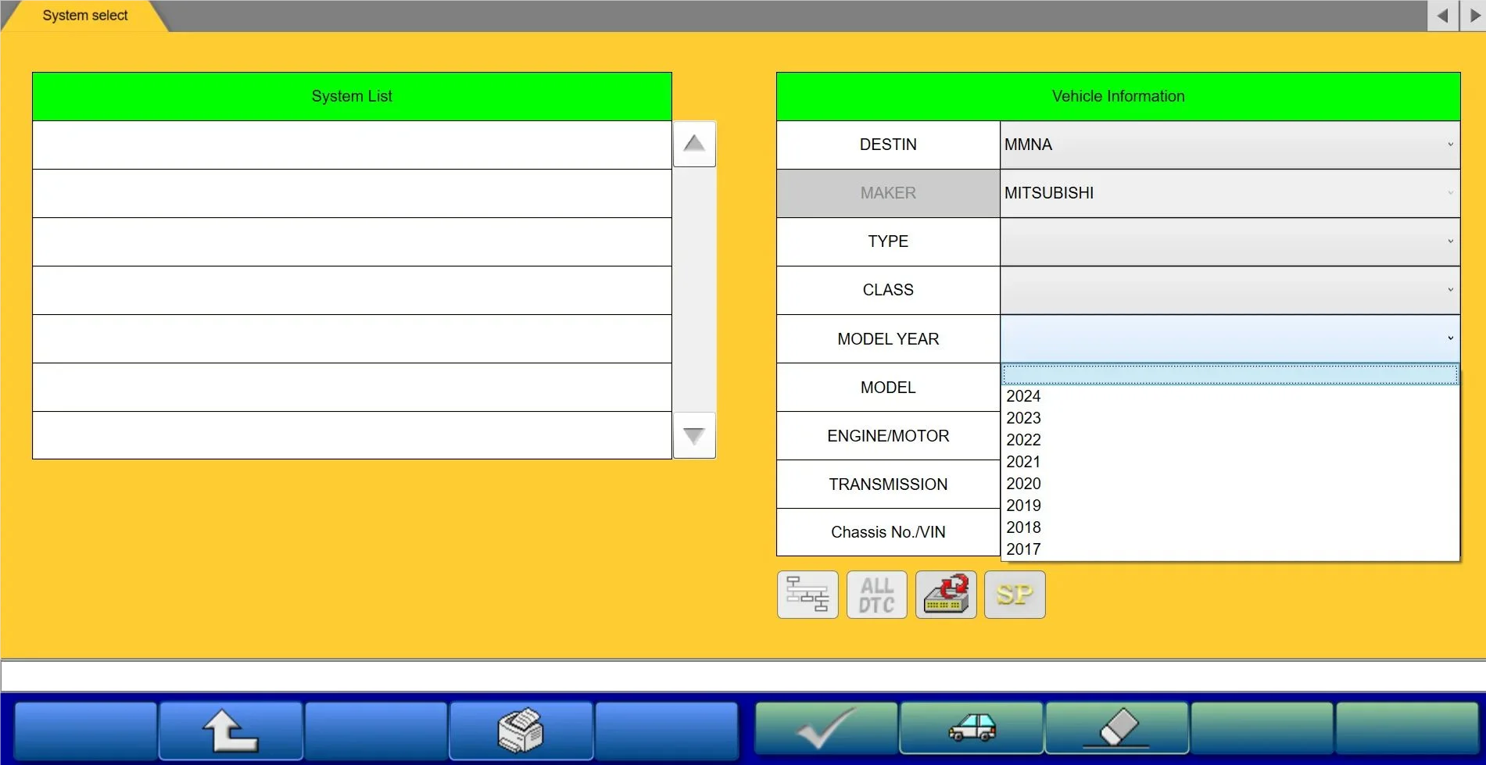Click the white status message bar

tap(743, 676)
